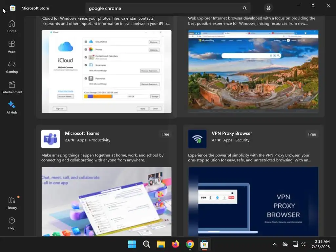The image size is (336, 252).
Task: Open the VPN Proxy Browser title link
Action: pyautogui.click(x=232, y=133)
